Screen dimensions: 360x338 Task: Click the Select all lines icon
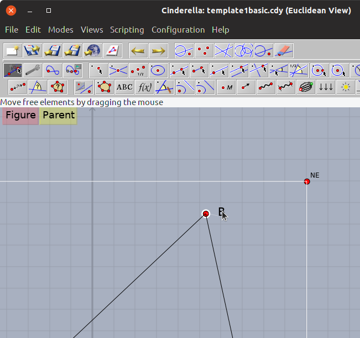pyautogui.click(x=224, y=50)
